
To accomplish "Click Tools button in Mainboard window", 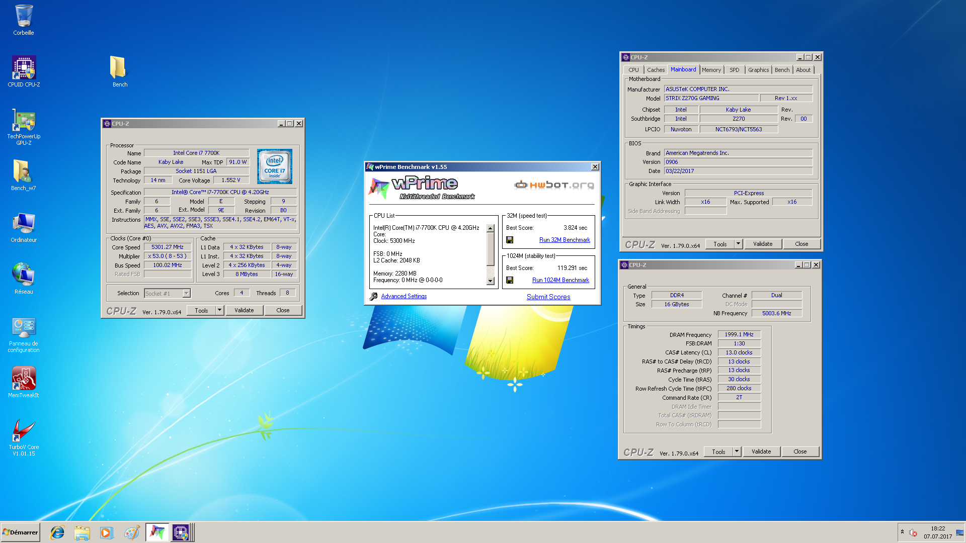I will 720,244.
